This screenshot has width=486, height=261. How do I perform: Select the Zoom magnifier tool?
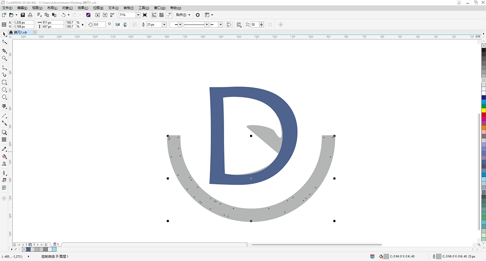click(x=4, y=58)
